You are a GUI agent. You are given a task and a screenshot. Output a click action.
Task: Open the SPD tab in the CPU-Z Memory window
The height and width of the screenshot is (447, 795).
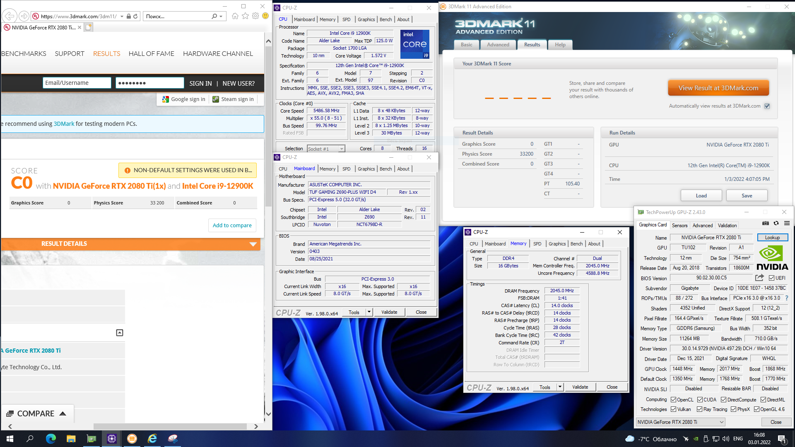tap(537, 244)
